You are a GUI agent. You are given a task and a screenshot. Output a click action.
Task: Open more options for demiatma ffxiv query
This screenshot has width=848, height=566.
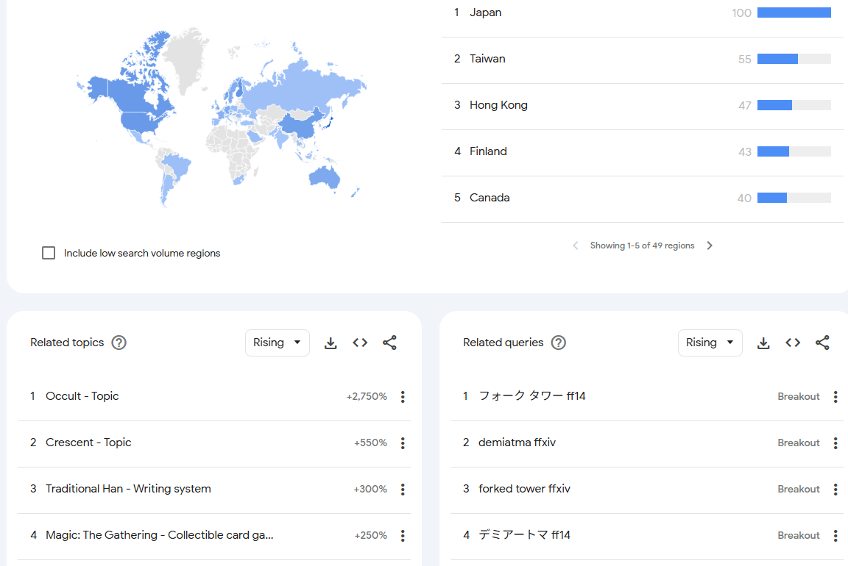(835, 443)
